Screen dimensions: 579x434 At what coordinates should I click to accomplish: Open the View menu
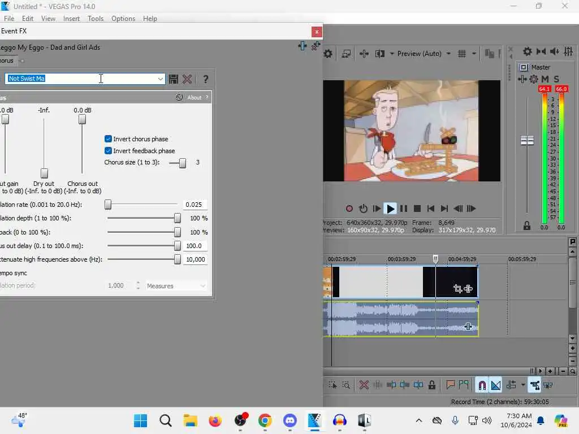tap(48, 19)
